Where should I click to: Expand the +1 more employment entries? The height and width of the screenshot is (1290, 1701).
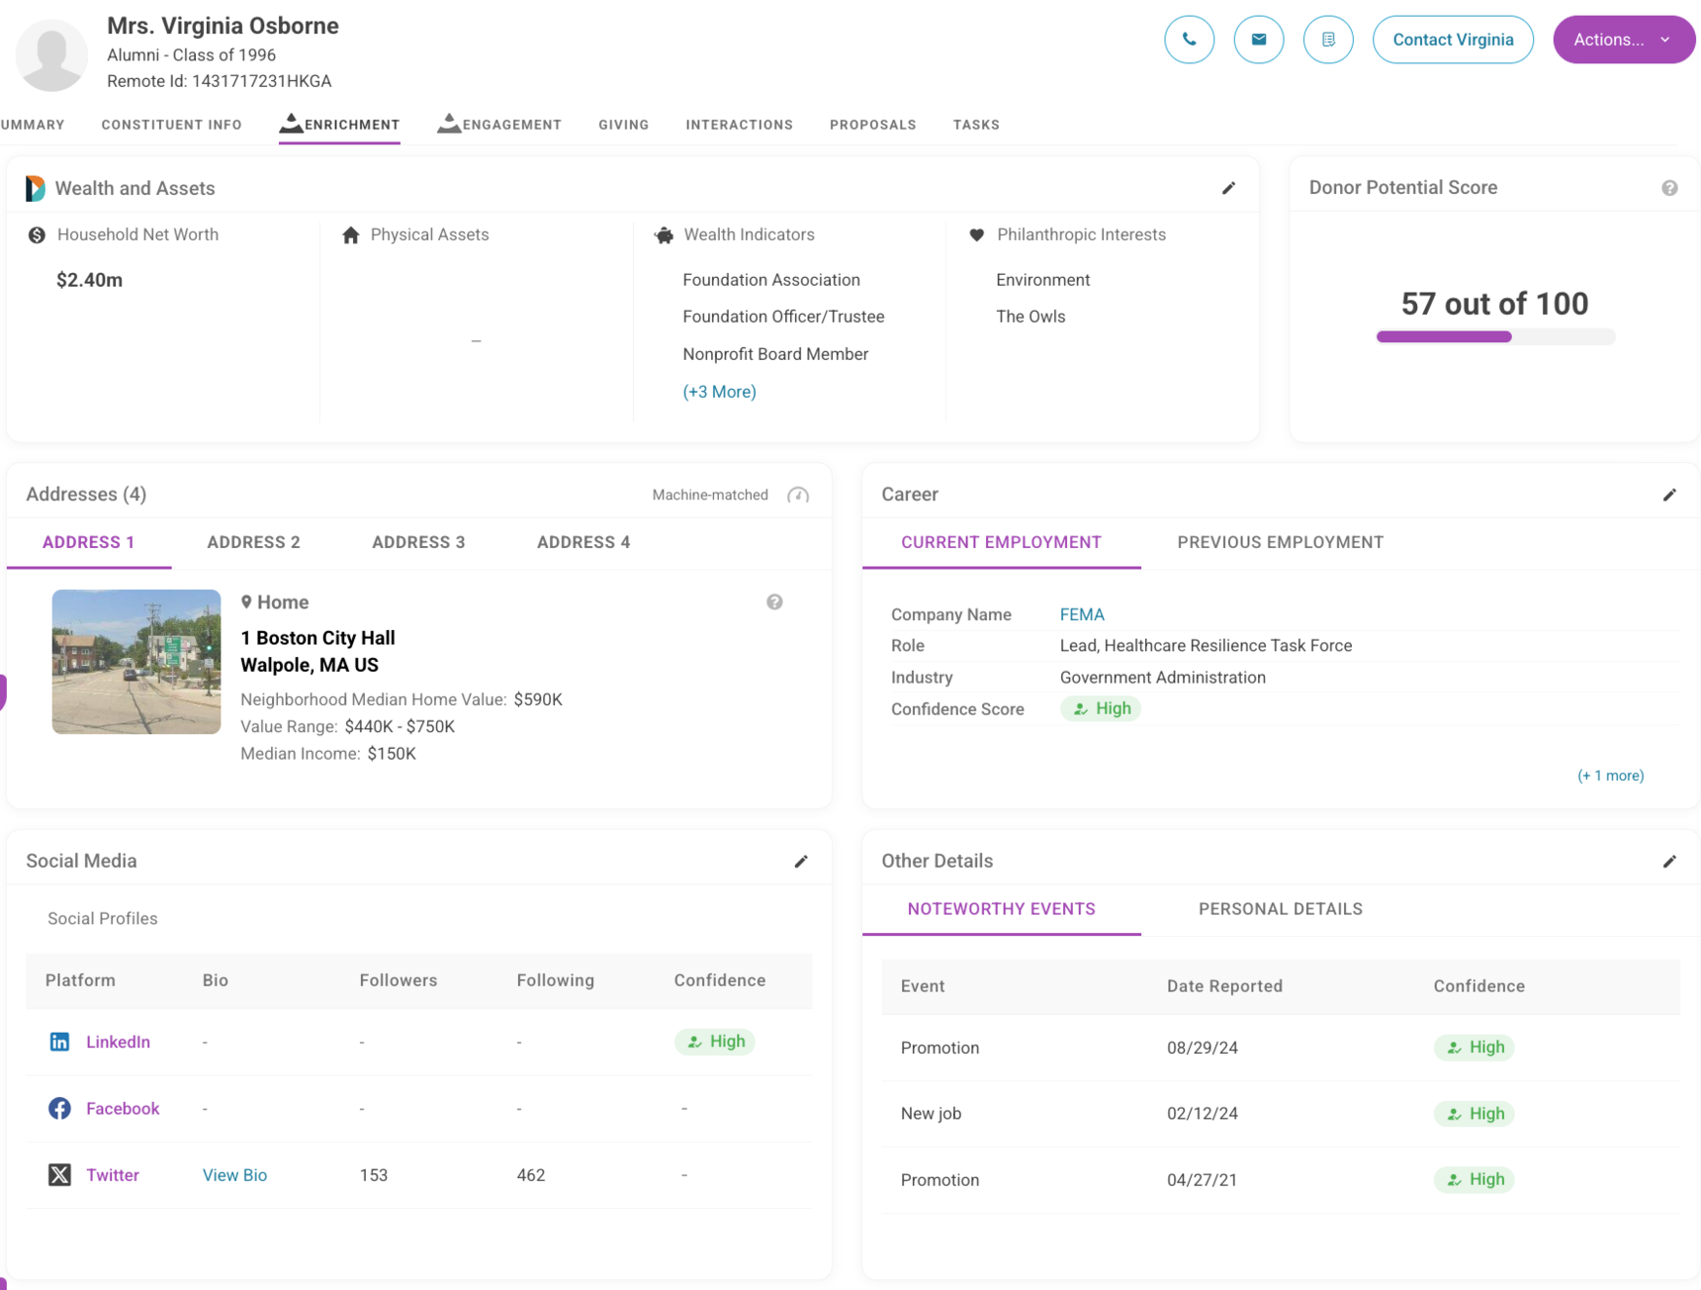(1610, 776)
